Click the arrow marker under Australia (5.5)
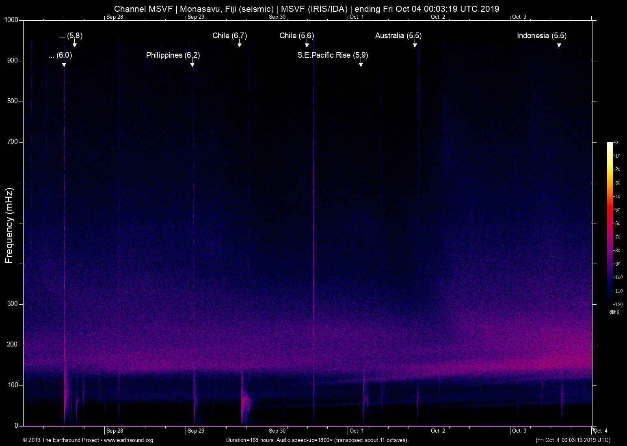 coord(415,43)
